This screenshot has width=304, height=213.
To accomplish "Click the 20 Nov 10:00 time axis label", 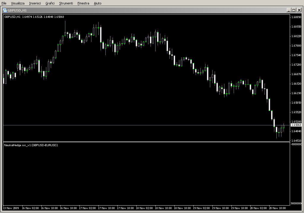I will point(277,208).
